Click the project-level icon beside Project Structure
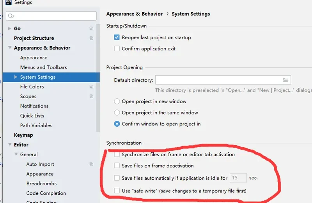The height and width of the screenshot is (203, 312). 91,38
